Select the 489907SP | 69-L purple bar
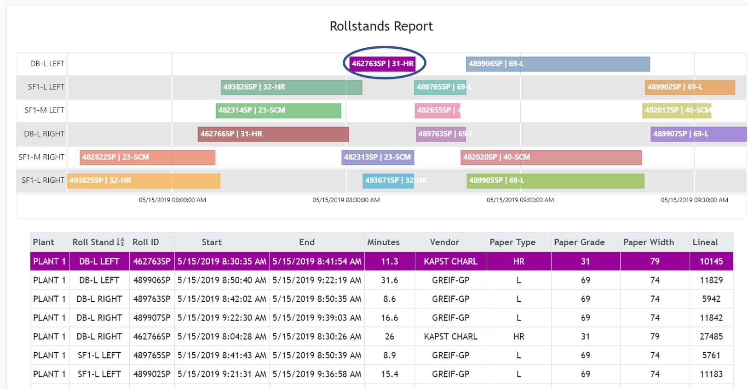Screen dimensions: 748x389 (x=699, y=134)
